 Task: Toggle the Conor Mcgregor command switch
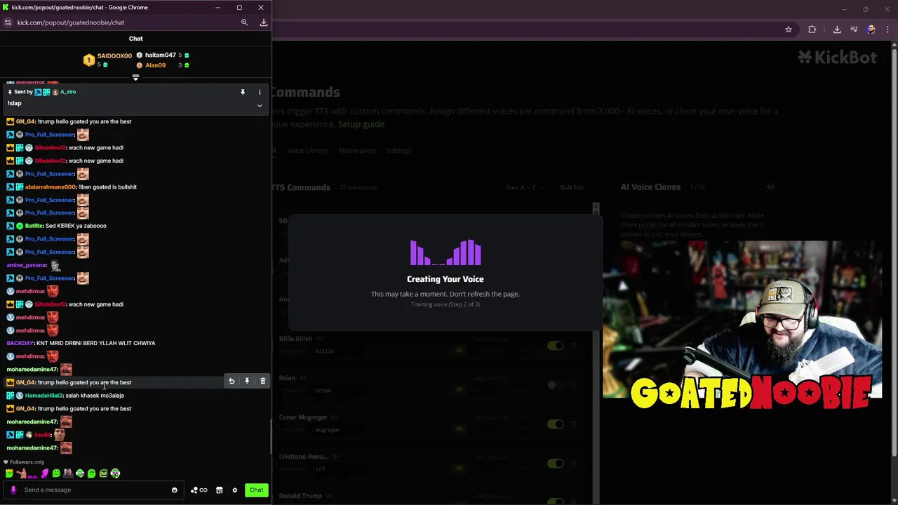[x=555, y=424]
